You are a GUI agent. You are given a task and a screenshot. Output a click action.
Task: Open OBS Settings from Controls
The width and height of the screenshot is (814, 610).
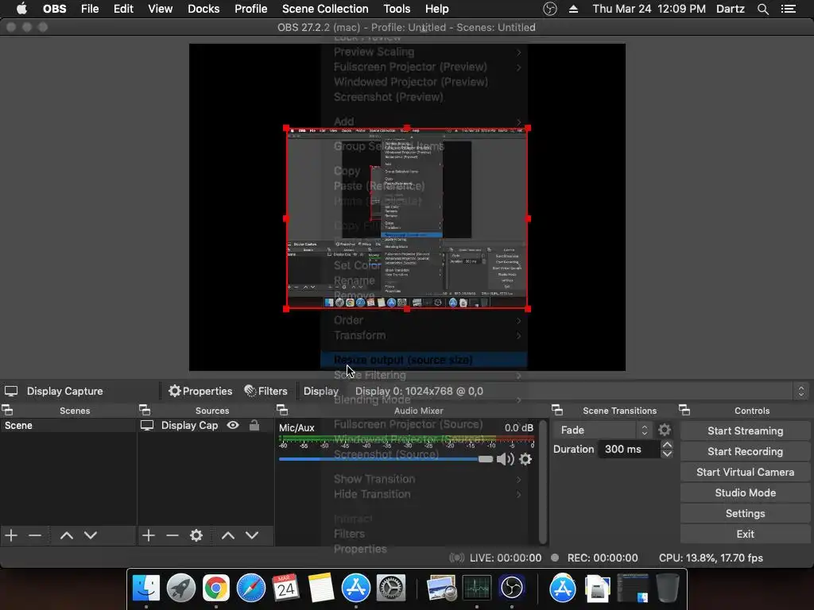(x=745, y=514)
